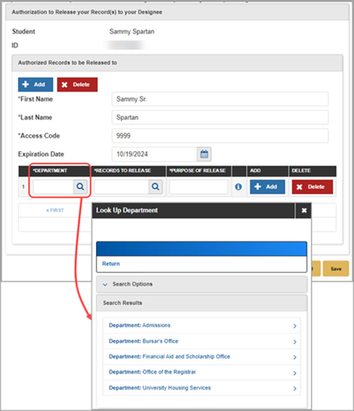Expand the University Housing Services result chevron
The width and height of the screenshot is (354, 411).
[x=295, y=387]
